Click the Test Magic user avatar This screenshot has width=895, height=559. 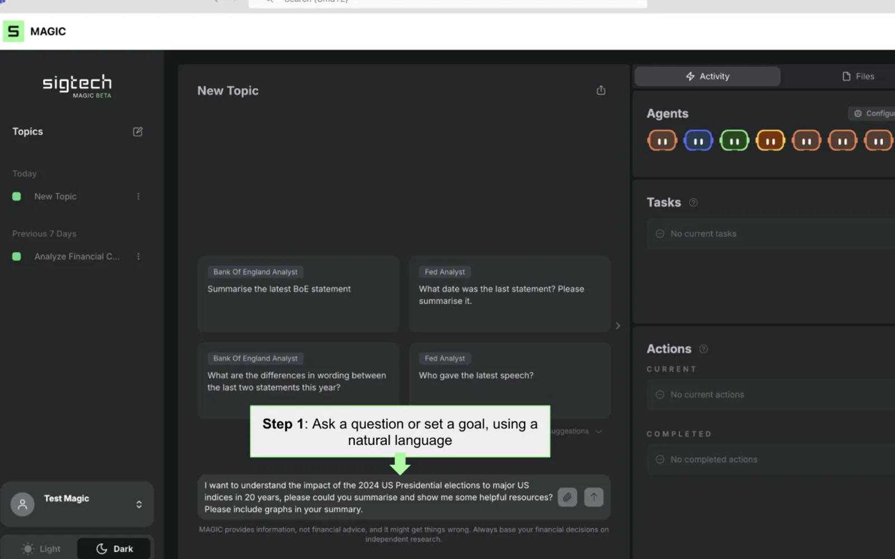22,504
